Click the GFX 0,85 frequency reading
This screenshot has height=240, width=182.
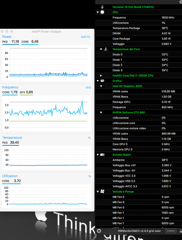(26, 92)
